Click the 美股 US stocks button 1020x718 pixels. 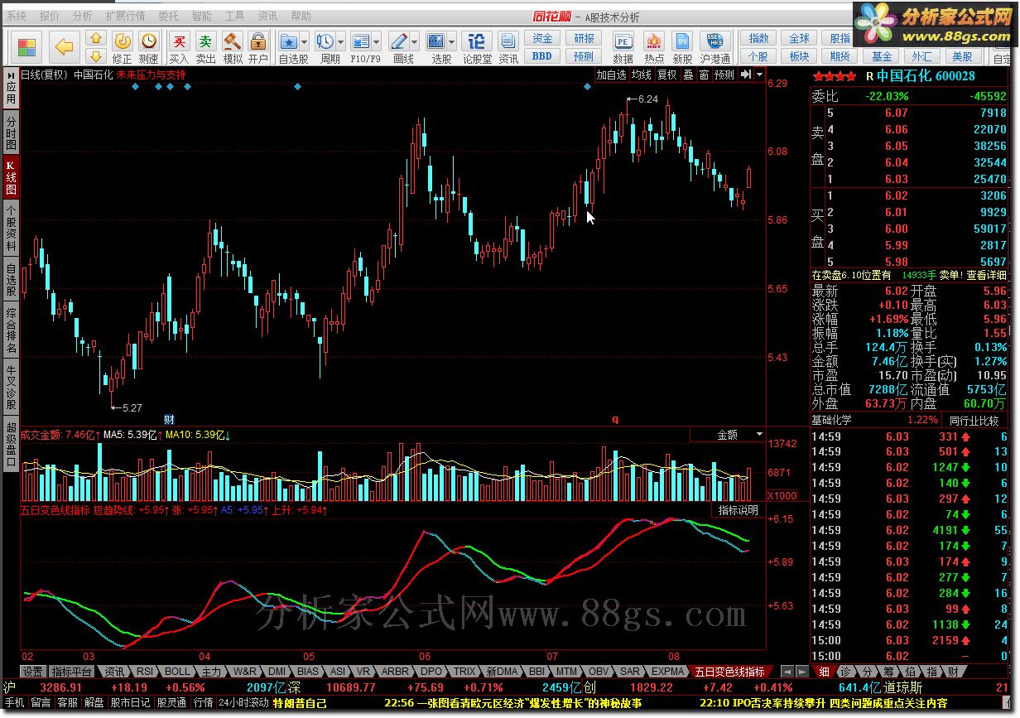pyautogui.click(x=962, y=56)
